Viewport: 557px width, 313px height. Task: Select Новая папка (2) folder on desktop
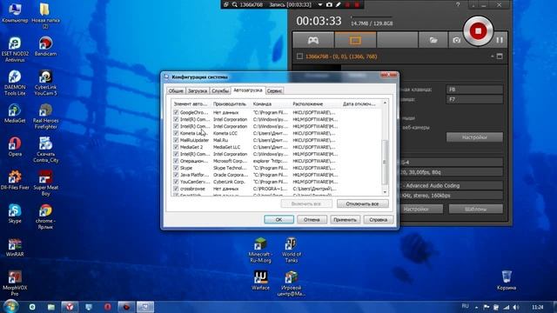(45, 16)
